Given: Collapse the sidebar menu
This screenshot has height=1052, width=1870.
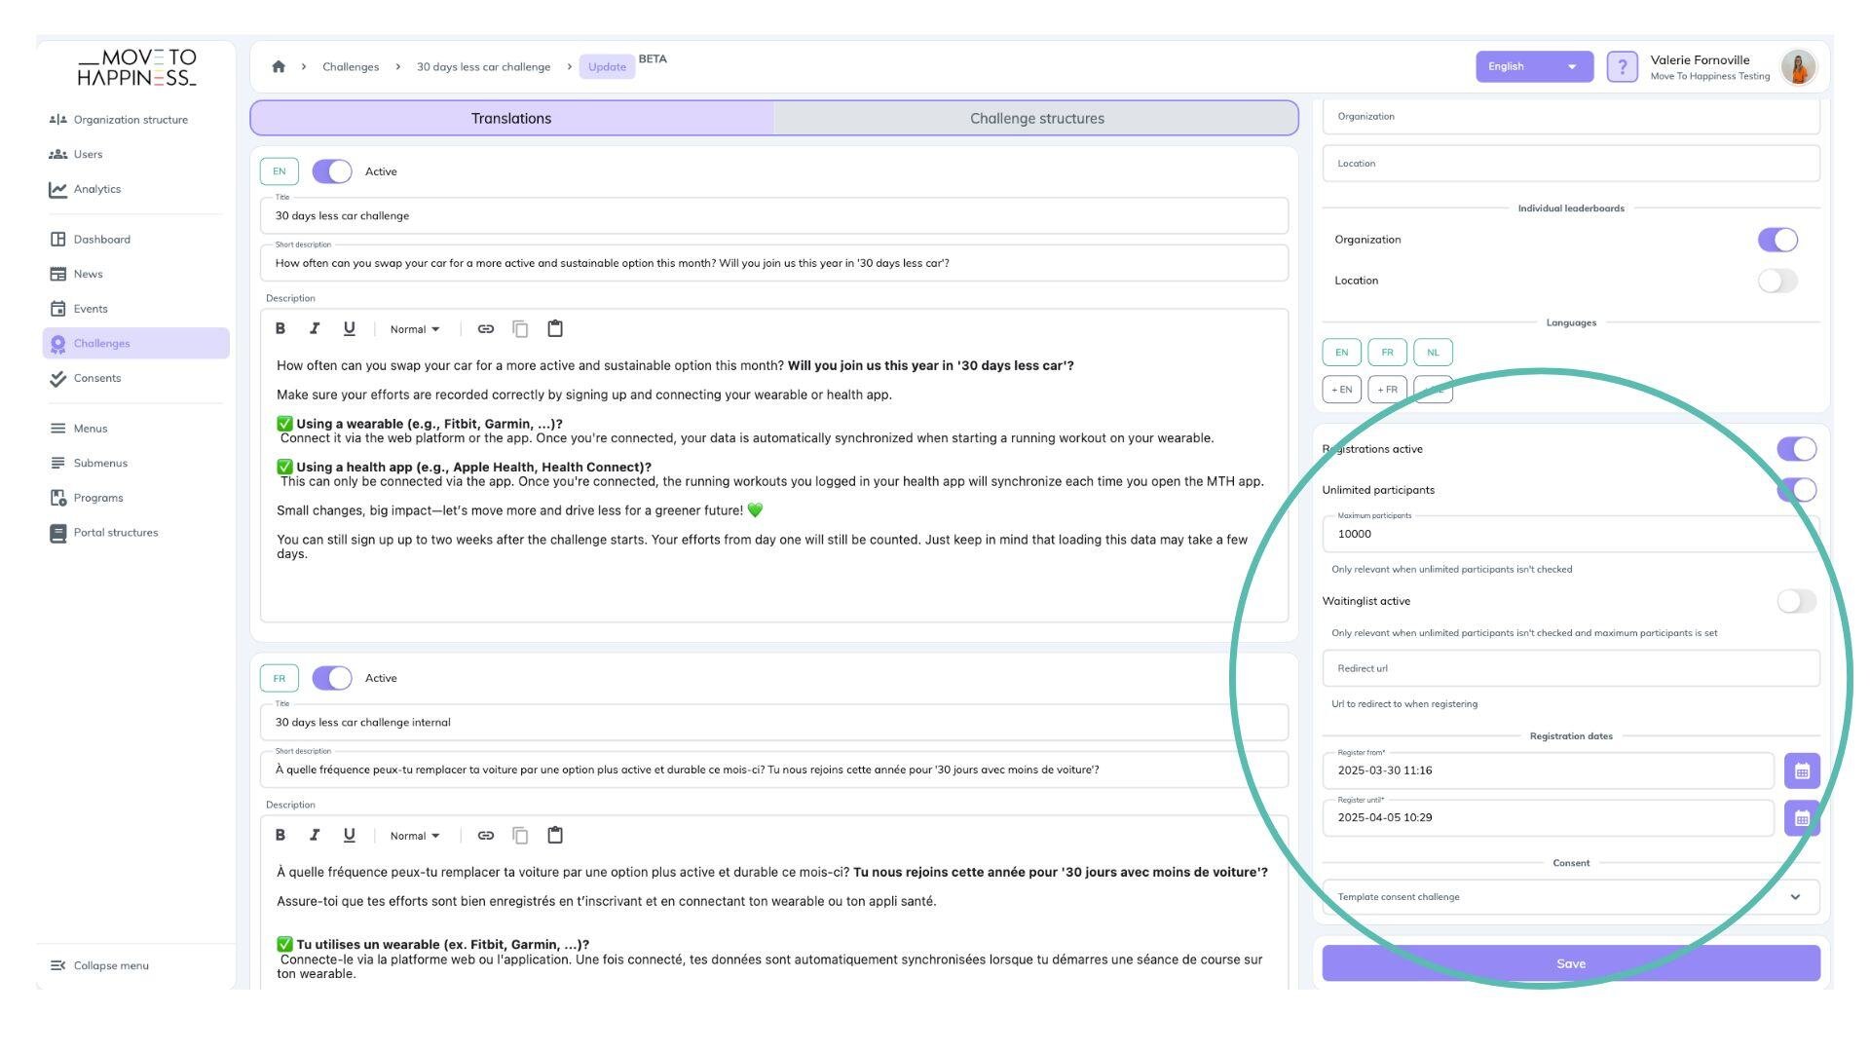Looking at the screenshot, I should click(x=99, y=966).
